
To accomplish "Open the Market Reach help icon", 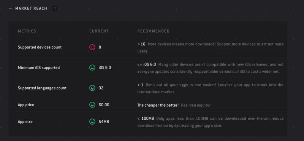I will click(55, 8).
